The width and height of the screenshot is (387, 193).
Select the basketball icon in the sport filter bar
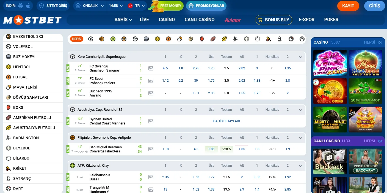pyautogui.click(x=102, y=39)
